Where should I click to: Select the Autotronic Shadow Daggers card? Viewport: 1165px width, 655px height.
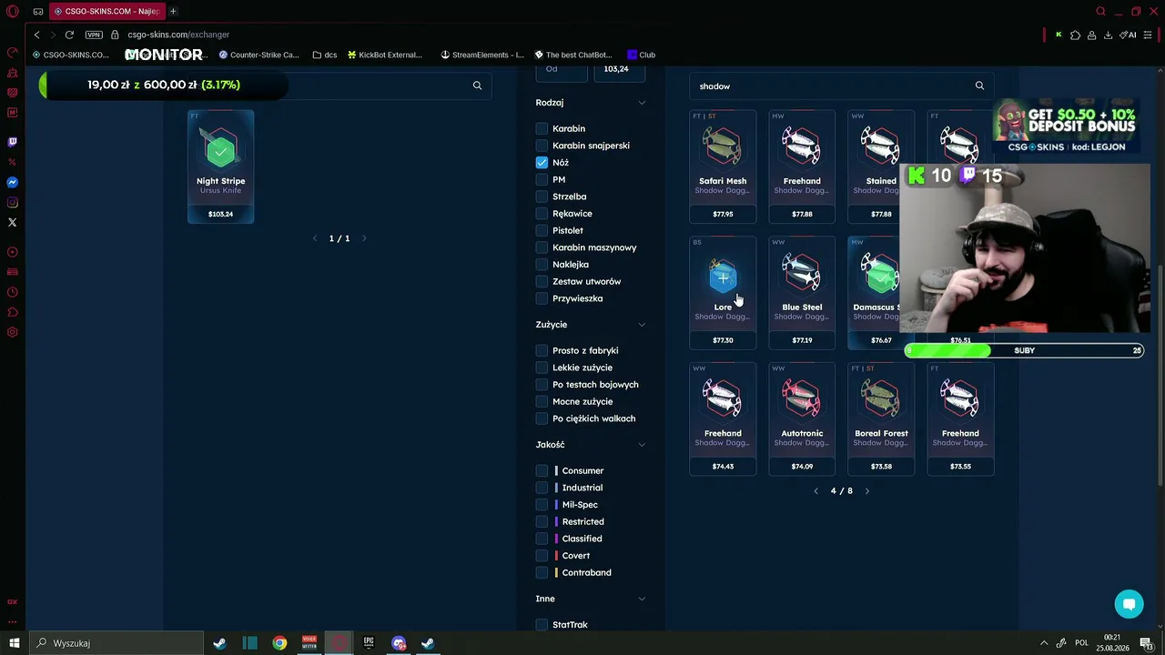tap(802, 418)
